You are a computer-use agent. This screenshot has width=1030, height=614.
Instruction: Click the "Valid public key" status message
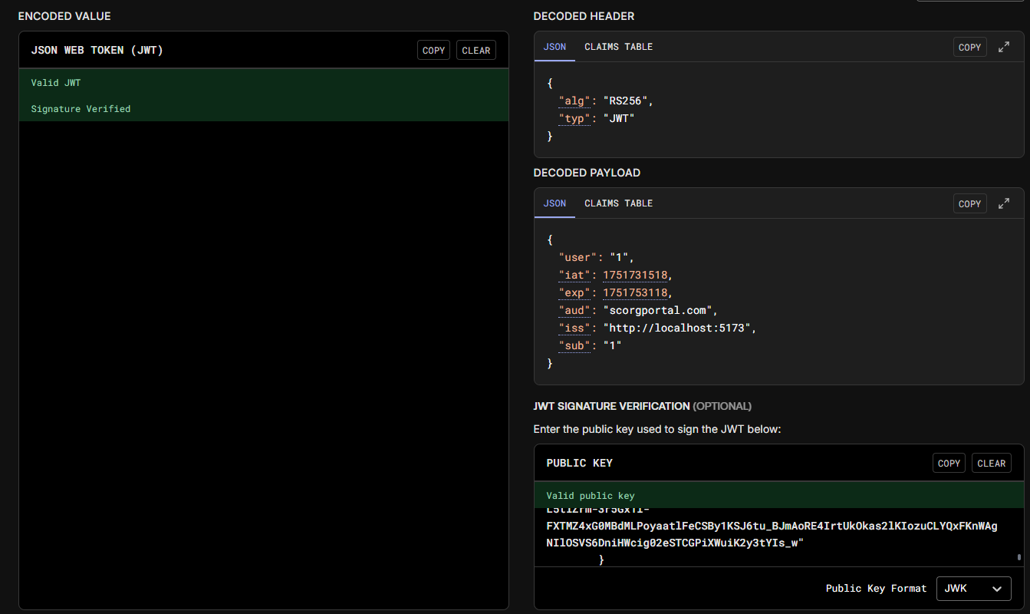(591, 496)
